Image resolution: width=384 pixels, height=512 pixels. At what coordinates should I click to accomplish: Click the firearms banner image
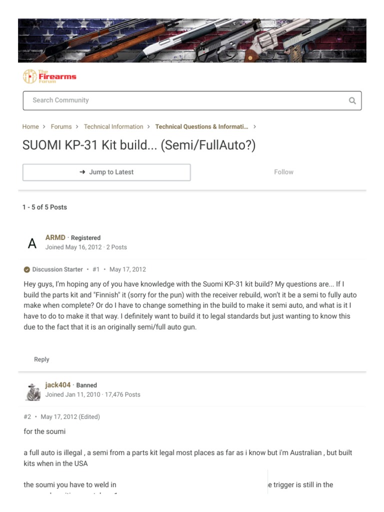192,40
